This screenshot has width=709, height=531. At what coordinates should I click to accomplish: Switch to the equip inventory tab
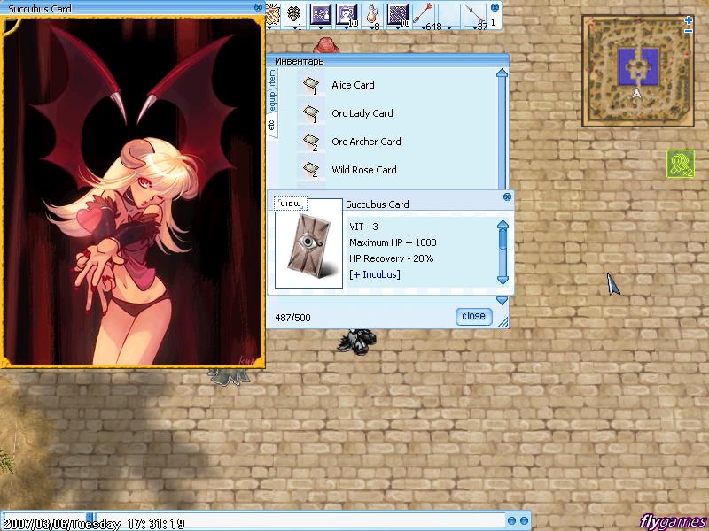click(x=272, y=99)
